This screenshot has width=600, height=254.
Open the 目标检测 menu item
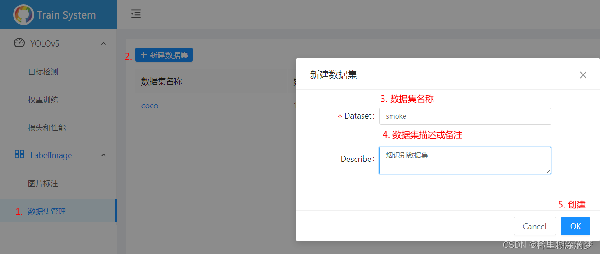tap(43, 72)
